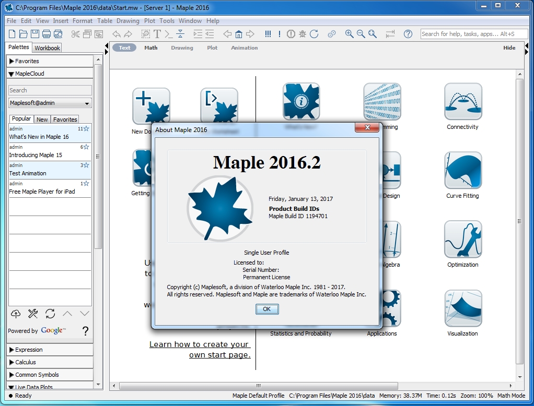Click the Home navigation icon
Viewport: 534px width, 406px height.
point(239,34)
